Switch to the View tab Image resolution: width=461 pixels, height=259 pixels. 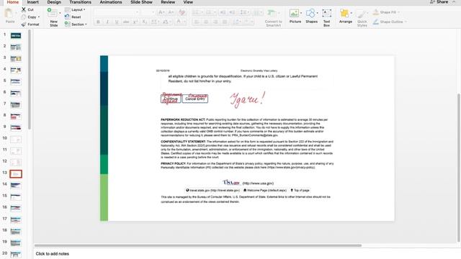(x=188, y=2)
